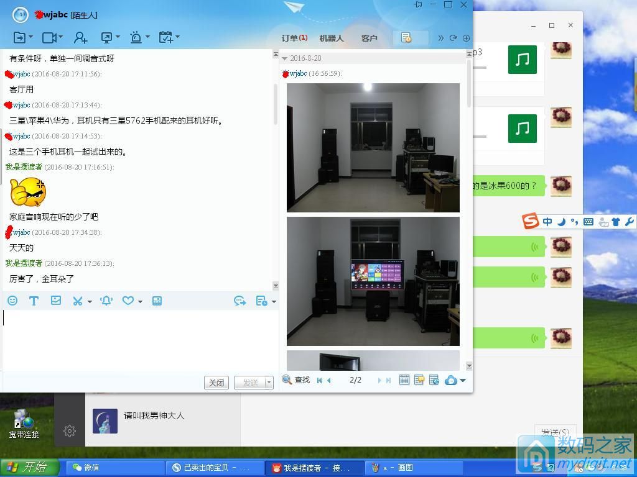Screen dimensions: 637x477
Task: Click the chat message input box
Action: [x=139, y=340]
